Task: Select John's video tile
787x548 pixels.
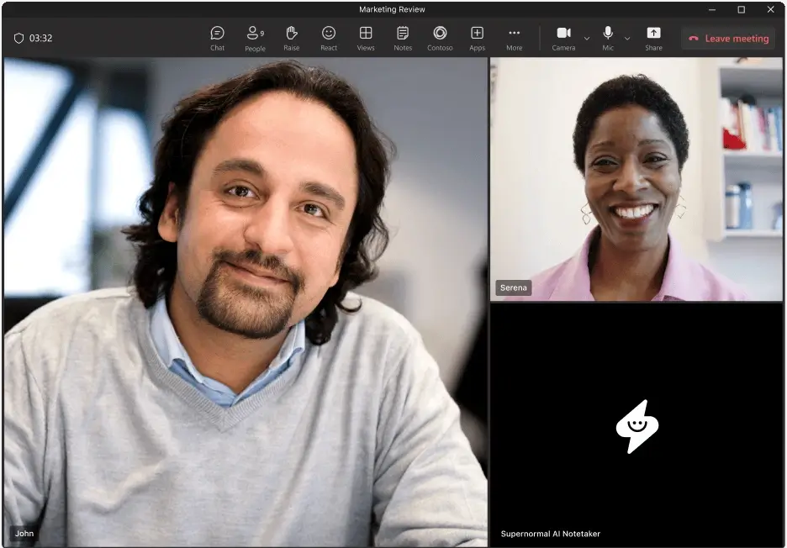Action: click(x=246, y=302)
